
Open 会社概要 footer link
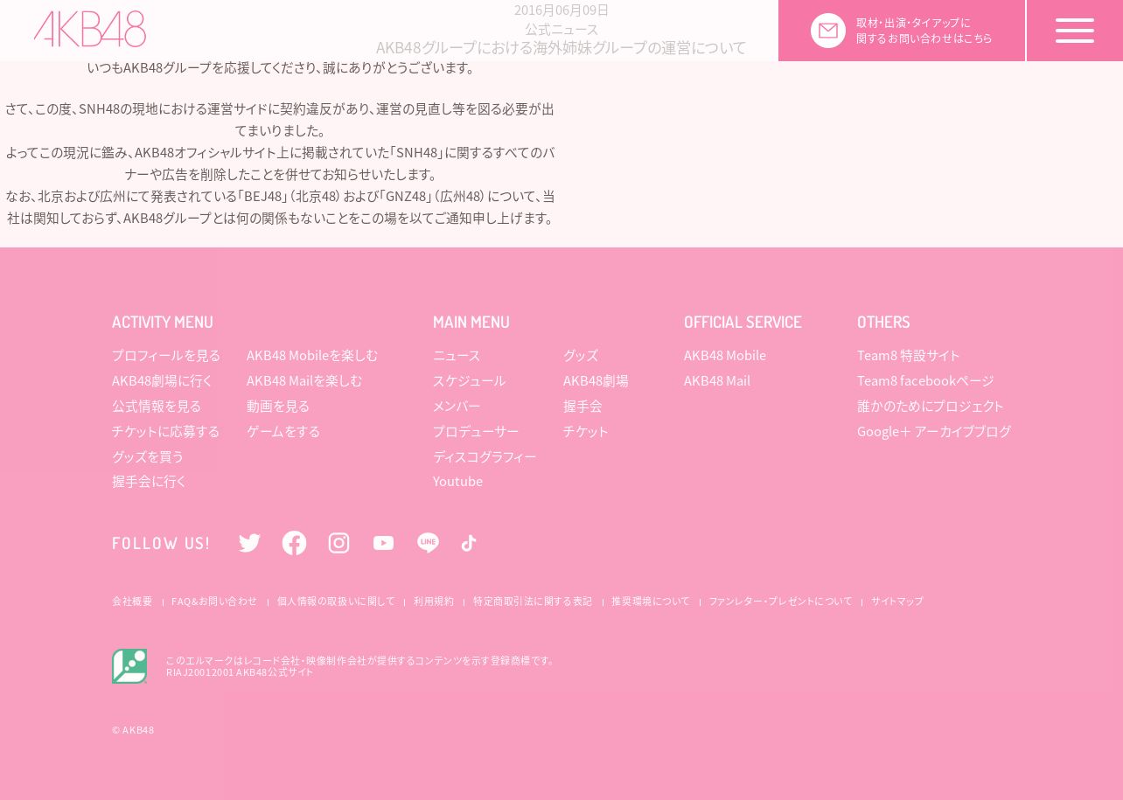click(x=132, y=601)
